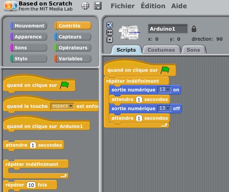Click script 'répéter indéfiniment' block label
Screen dimensions: 229x192
click(132, 81)
